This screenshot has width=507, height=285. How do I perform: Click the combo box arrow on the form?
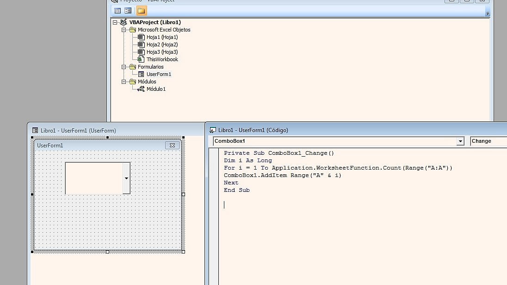pyautogui.click(x=126, y=178)
